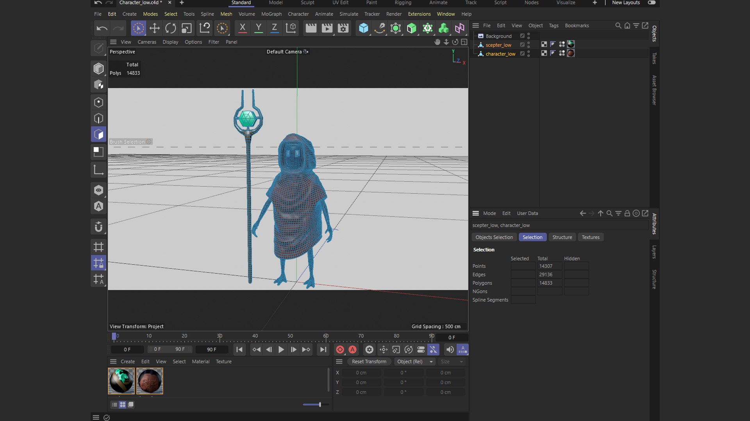
Task: Click the timeline frame 0 marker
Action: tap(114, 336)
